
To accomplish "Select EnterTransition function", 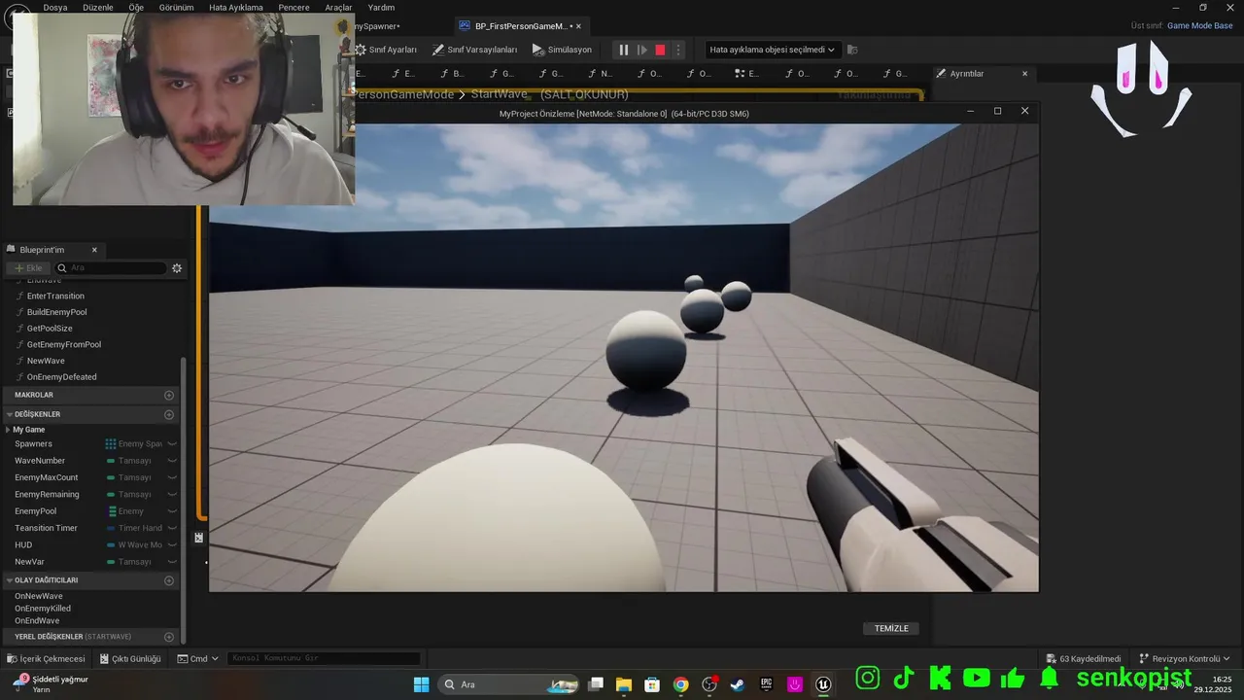I will pos(55,296).
